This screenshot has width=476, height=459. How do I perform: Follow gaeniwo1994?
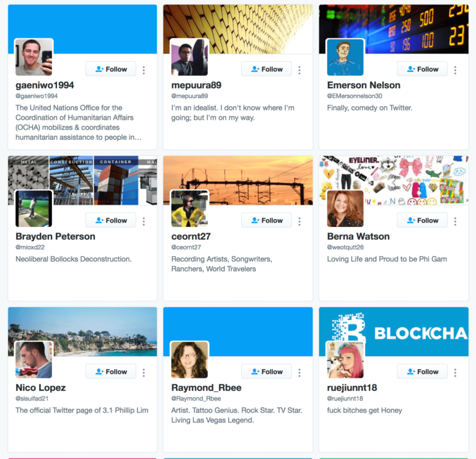pos(111,69)
